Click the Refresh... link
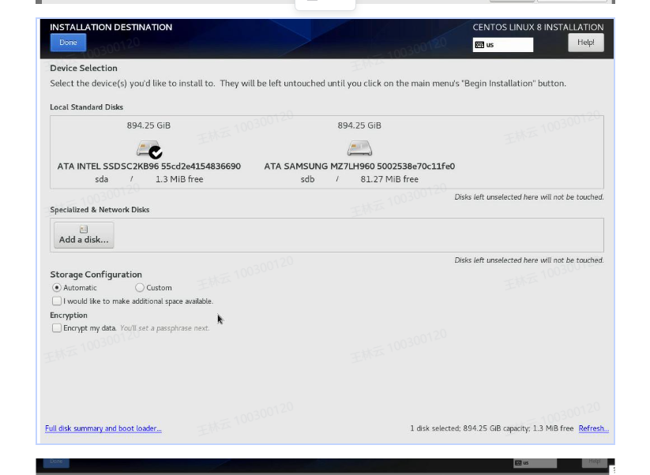This screenshot has width=650, height=475. [594, 428]
